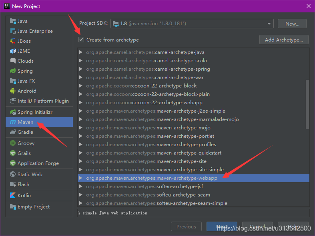The height and width of the screenshot is (236, 315).
Task: Expand softeu-archetype-seam-simple node
Action: 81,203
